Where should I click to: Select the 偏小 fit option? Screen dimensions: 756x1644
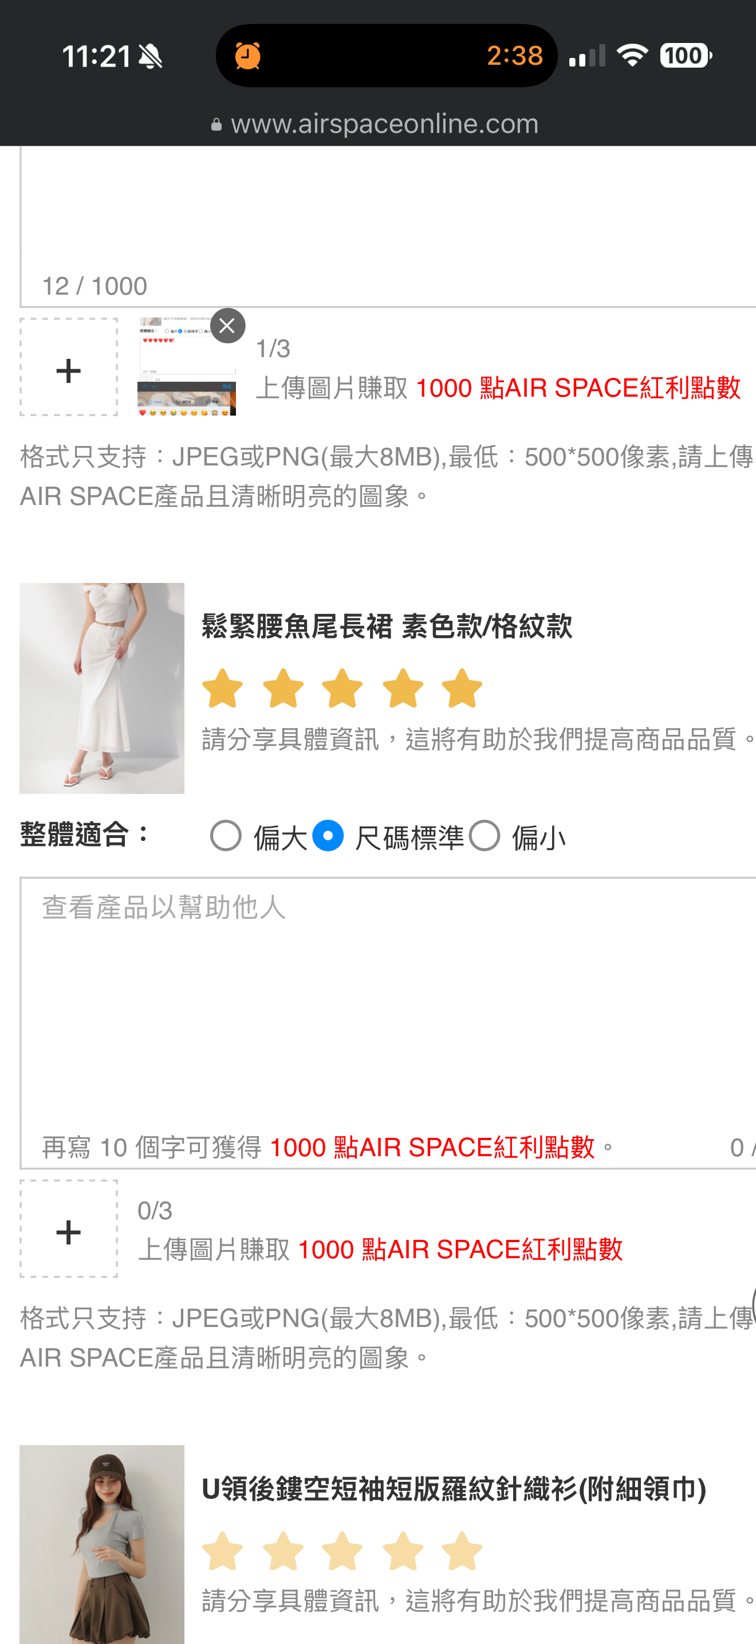[x=485, y=835]
